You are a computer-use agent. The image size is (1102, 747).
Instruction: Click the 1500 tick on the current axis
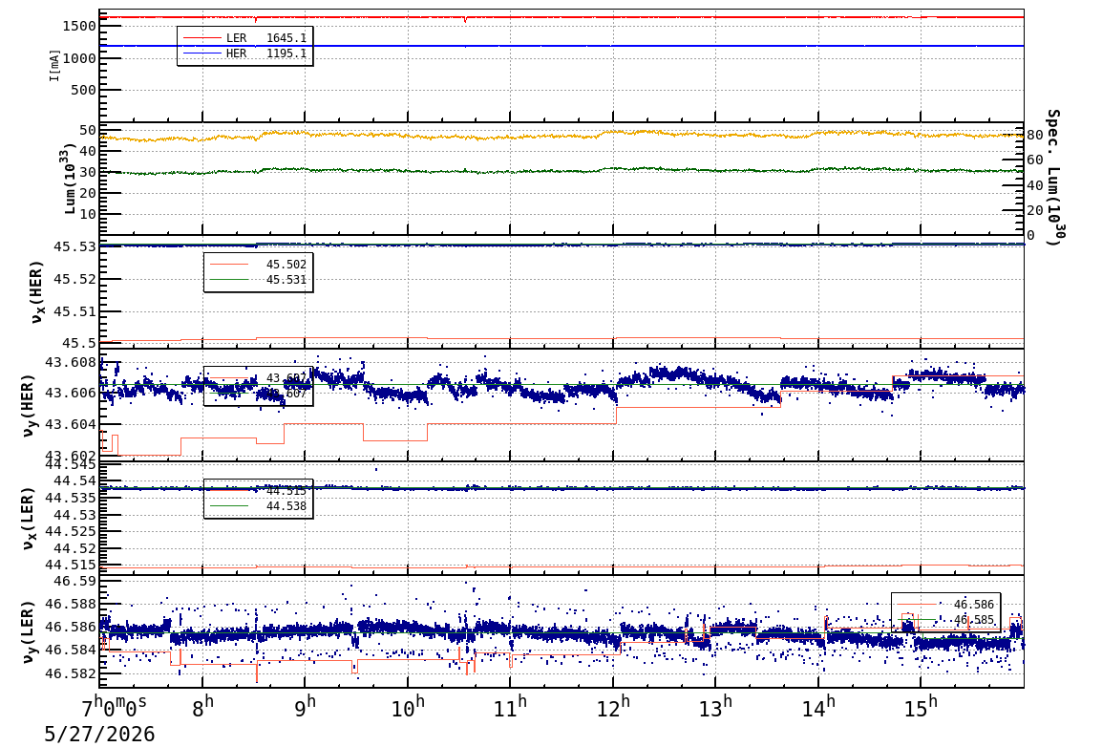[79, 26]
